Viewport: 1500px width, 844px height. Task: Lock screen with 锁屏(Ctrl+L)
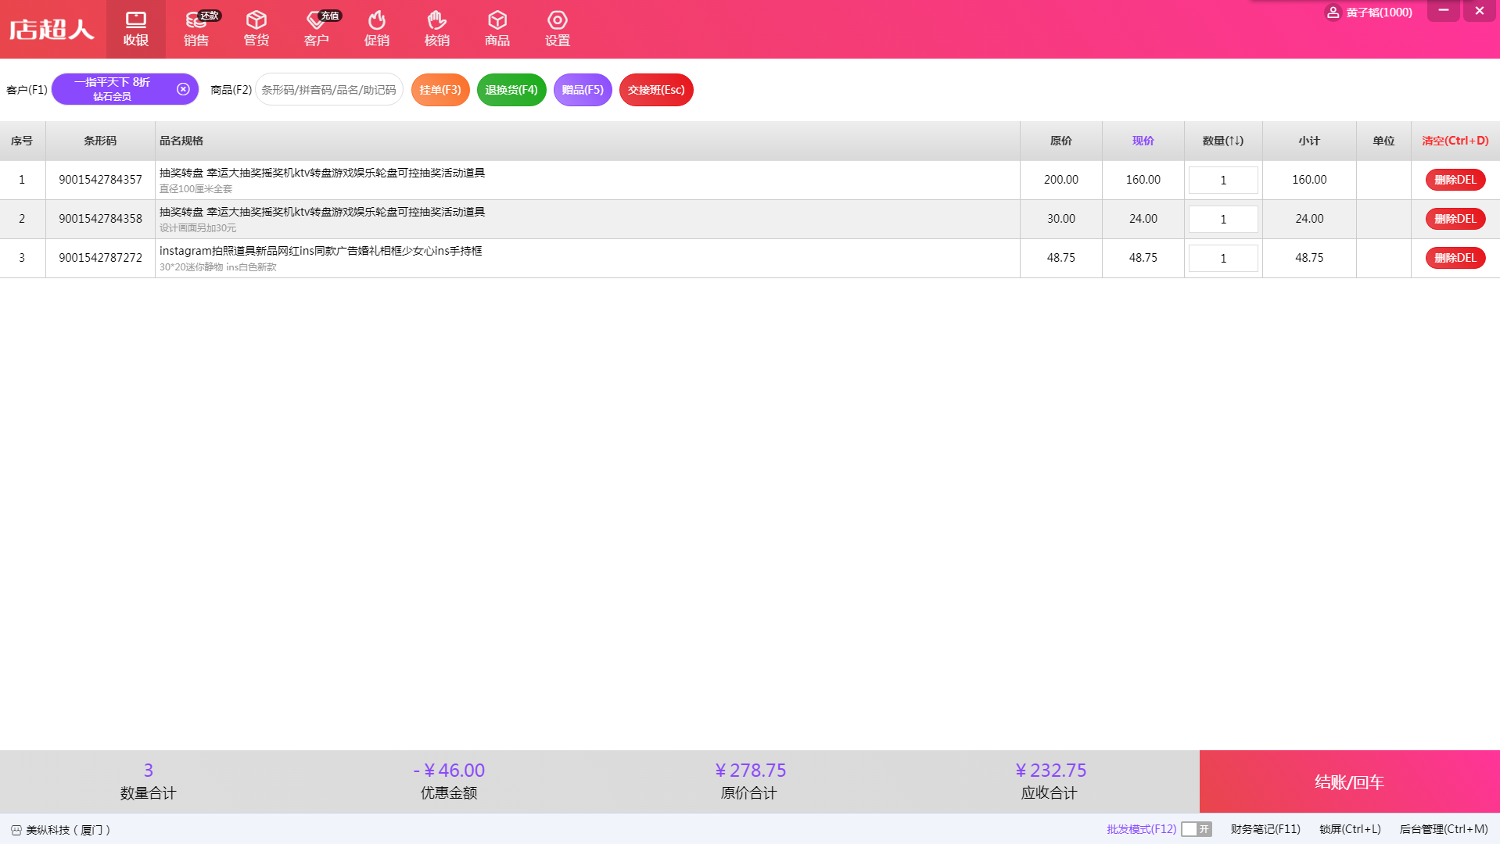coord(1350,829)
